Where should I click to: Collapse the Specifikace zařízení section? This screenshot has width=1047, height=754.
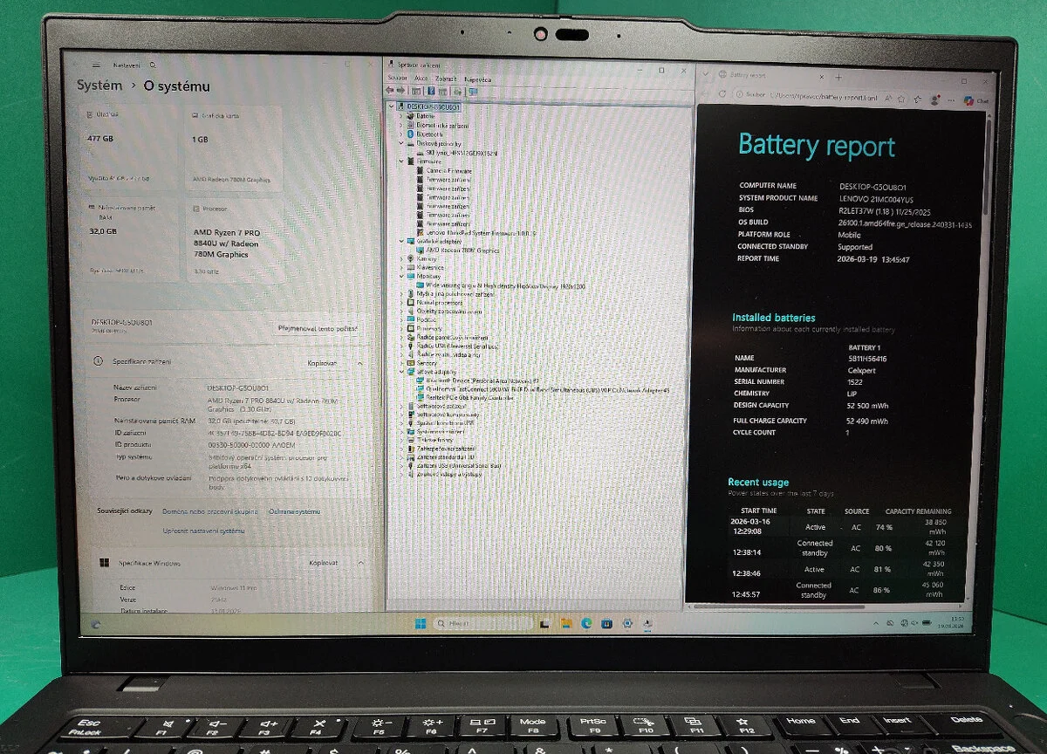[361, 363]
